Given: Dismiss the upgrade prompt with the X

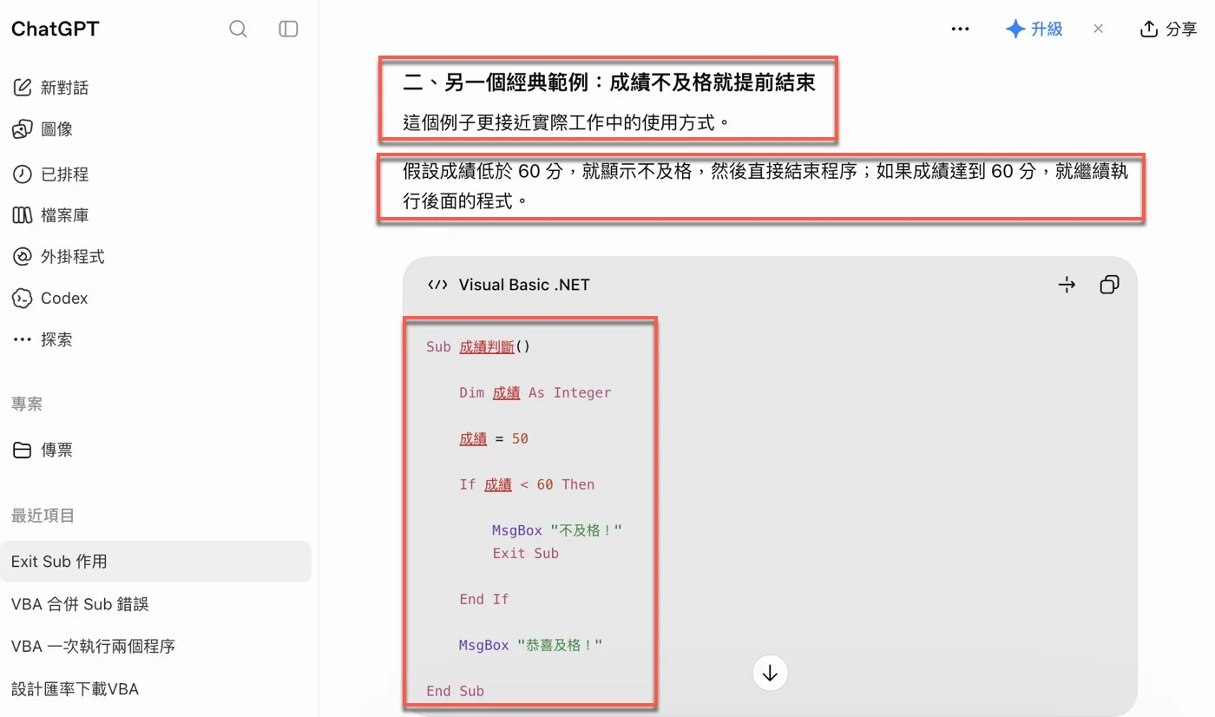Looking at the screenshot, I should (1098, 29).
